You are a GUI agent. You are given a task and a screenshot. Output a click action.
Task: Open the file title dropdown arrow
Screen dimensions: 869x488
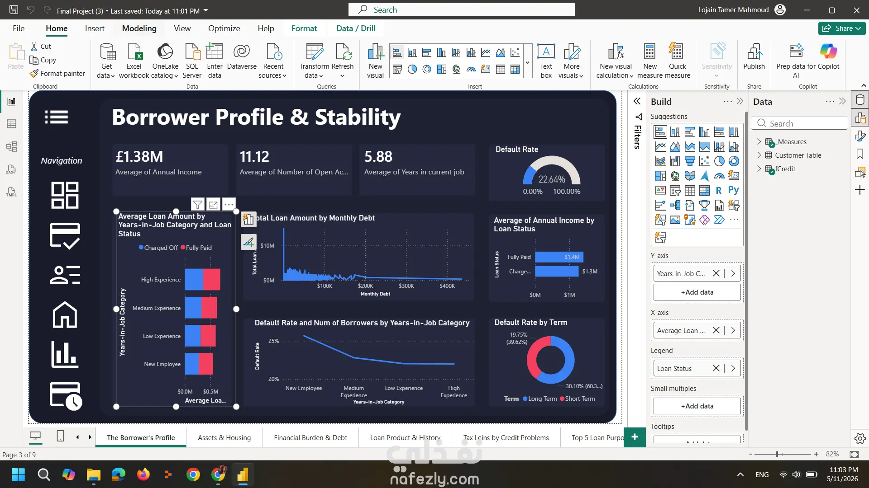point(206,10)
